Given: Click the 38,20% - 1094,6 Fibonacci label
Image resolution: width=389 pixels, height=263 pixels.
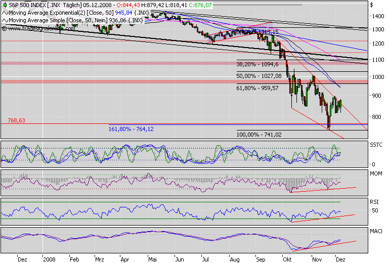Looking at the screenshot, I should [257, 65].
